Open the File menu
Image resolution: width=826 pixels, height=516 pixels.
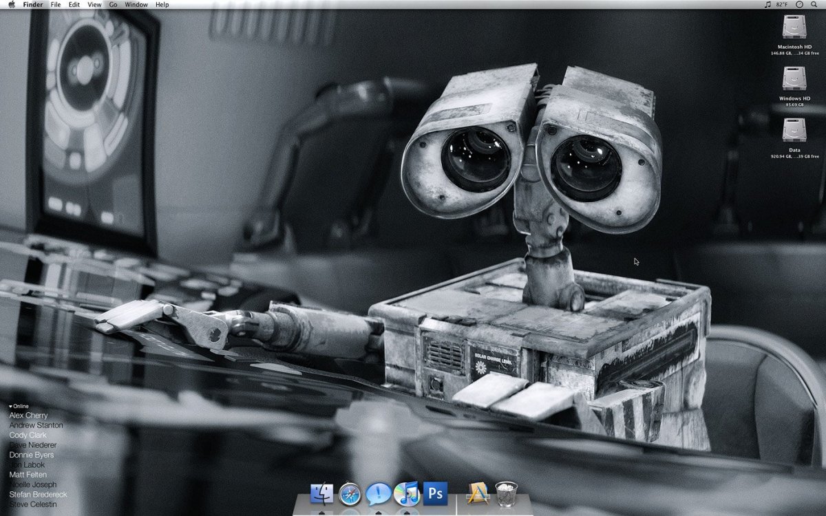(x=56, y=4)
